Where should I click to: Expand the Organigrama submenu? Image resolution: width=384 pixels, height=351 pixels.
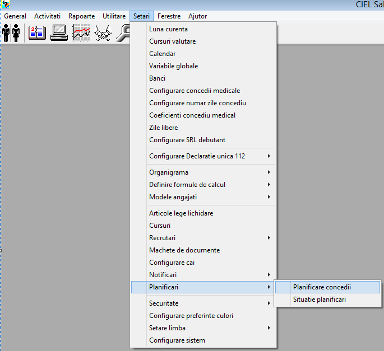click(x=203, y=172)
